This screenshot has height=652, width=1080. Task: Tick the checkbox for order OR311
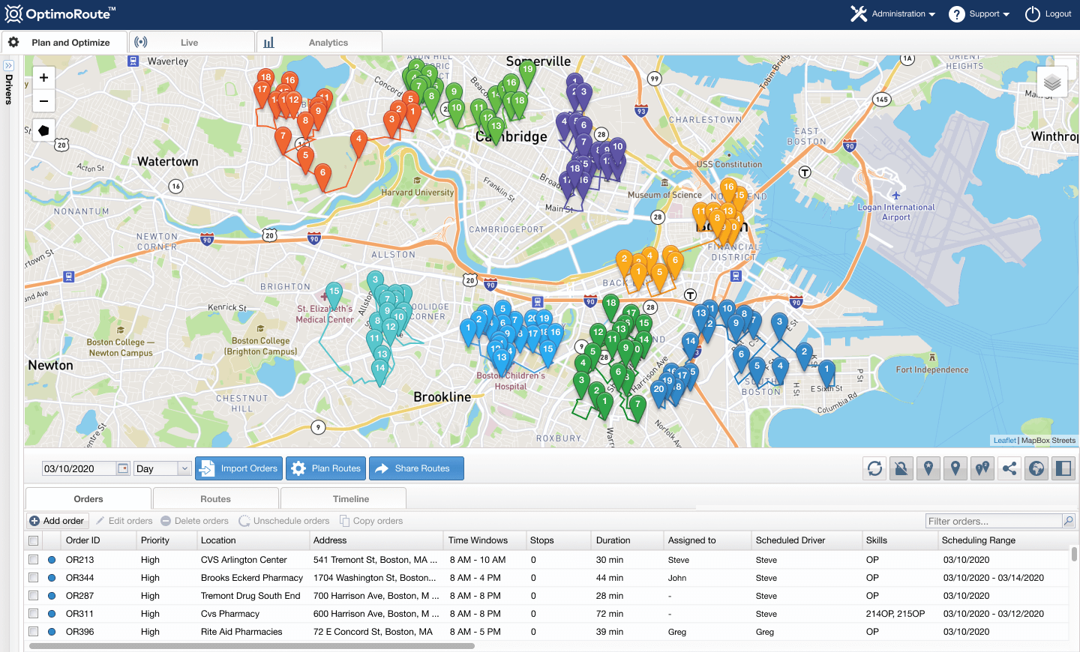[33, 613]
